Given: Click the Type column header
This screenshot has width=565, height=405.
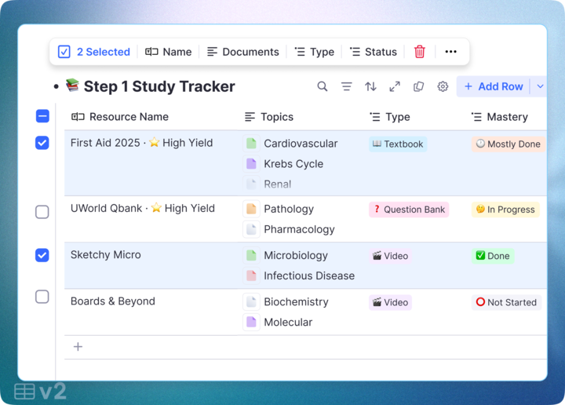Looking at the screenshot, I should [x=390, y=117].
